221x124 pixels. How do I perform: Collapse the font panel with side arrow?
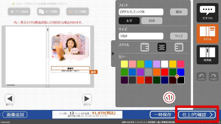[113, 54]
